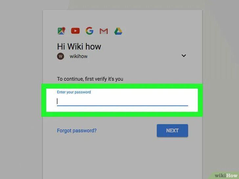The image size is (239, 179).
Task: Click the Gmail envelope icon
Action: pyautogui.click(x=104, y=31)
